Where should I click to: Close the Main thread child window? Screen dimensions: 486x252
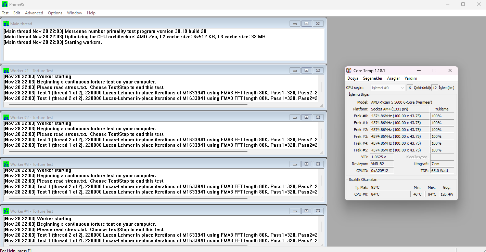[x=318, y=24]
